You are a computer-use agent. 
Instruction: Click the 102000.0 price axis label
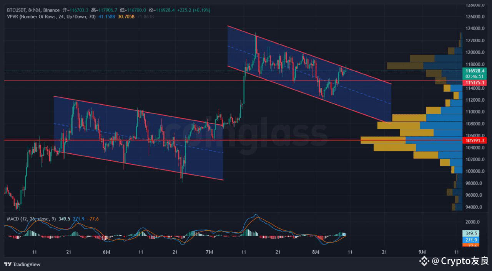pos(475,159)
